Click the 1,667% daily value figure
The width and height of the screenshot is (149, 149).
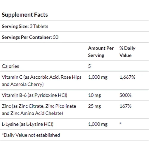click(127, 77)
